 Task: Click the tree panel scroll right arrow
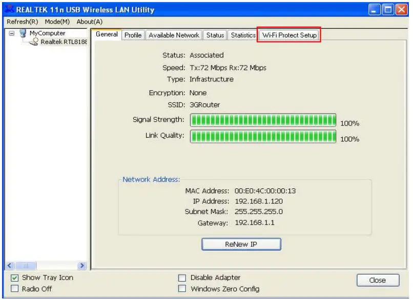[x=82, y=266]
